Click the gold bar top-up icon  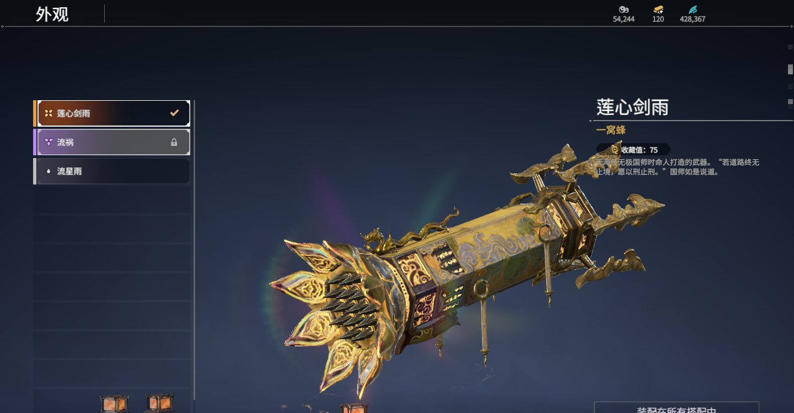pyautogui.click(x=658, y=9)
